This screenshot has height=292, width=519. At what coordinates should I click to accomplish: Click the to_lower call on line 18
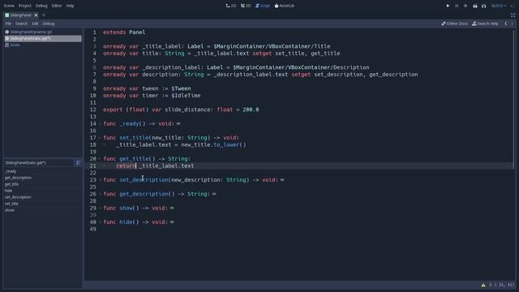click(x=226, y=144)
